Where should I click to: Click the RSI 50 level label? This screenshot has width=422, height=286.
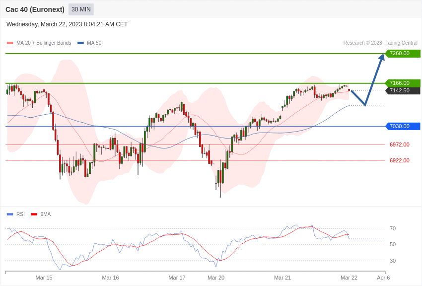393,244
